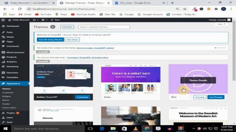Select the OceanWP theme thumbnail
Viewport: 236px width, 132px height.
(63, 79)
